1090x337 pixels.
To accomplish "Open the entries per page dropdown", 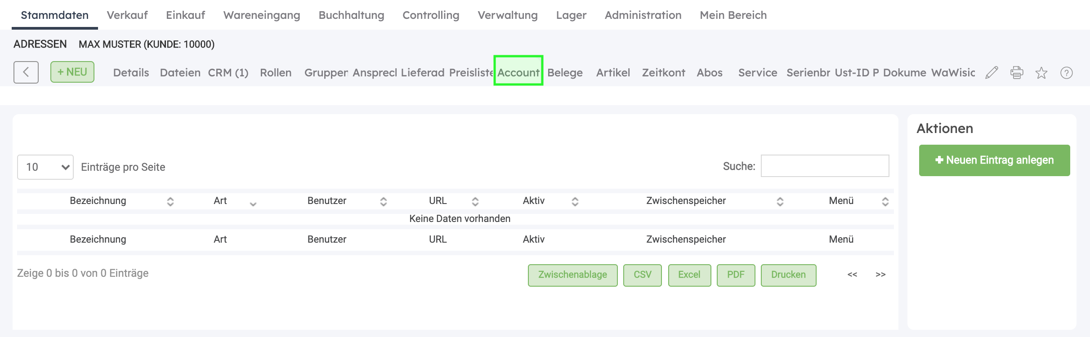I will coord(45,167).
